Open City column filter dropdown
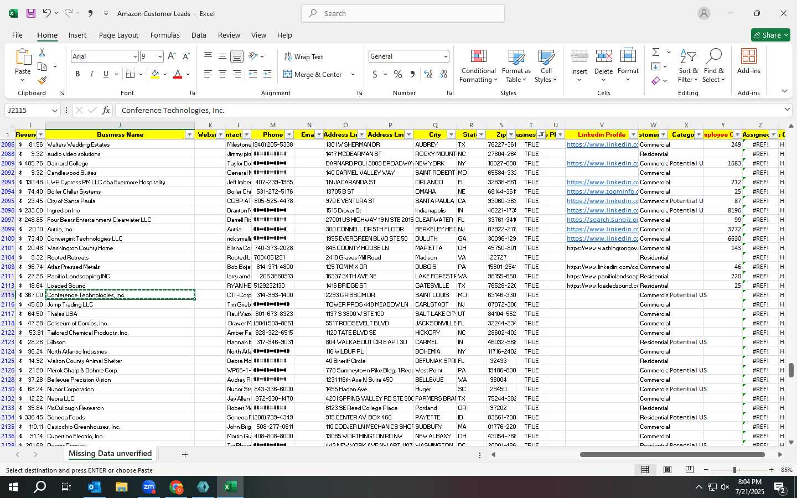 tap(451, 134)
